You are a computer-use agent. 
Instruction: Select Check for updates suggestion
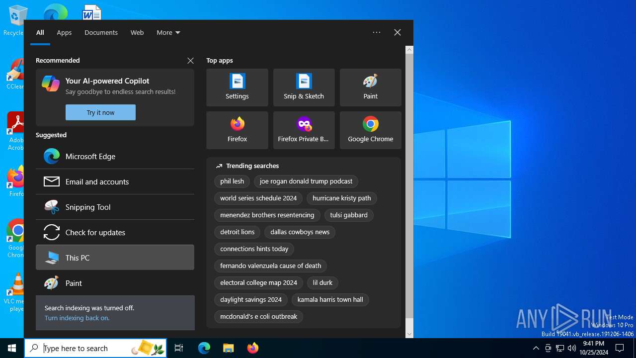tap(115, 232)
